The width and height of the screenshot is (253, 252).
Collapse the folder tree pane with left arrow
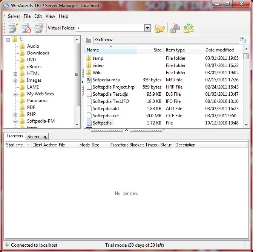coord(82,82)
